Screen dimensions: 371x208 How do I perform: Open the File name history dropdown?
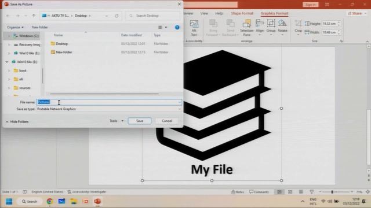pos(180,102)
